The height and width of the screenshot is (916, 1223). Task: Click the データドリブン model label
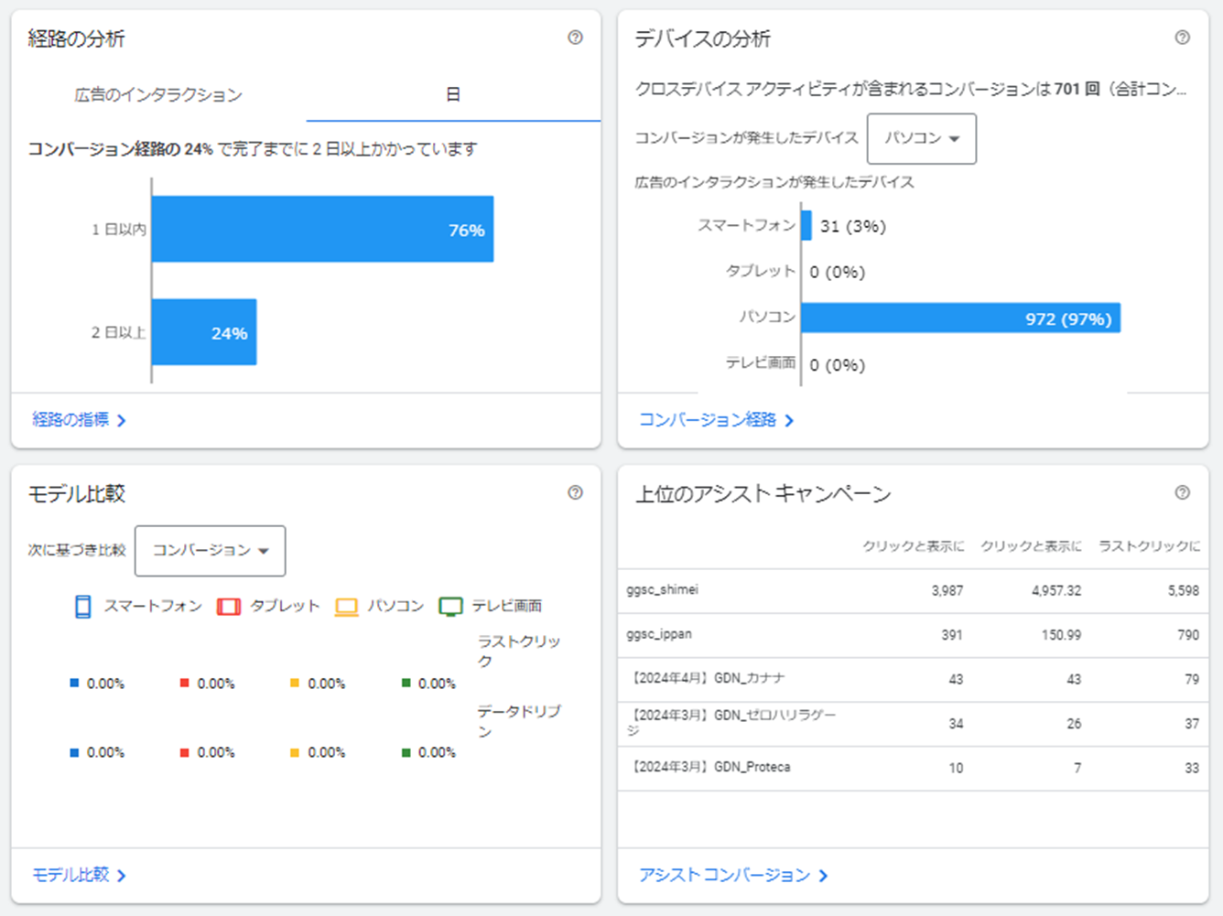click(519, 721)
